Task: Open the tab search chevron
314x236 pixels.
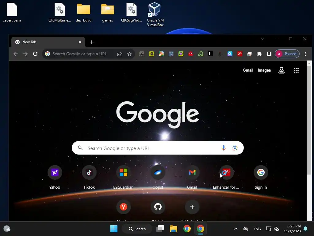Action: [x=262, y=39]
